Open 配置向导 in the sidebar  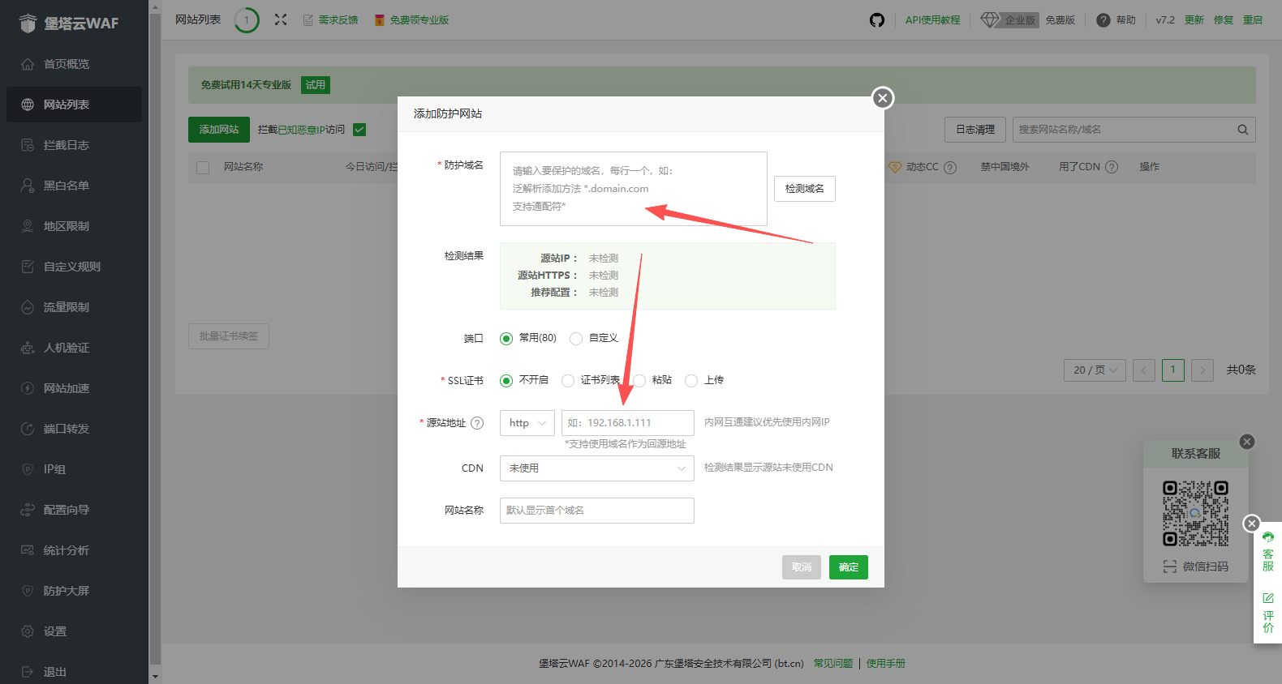pyautogui.click(x=74, y=510)
